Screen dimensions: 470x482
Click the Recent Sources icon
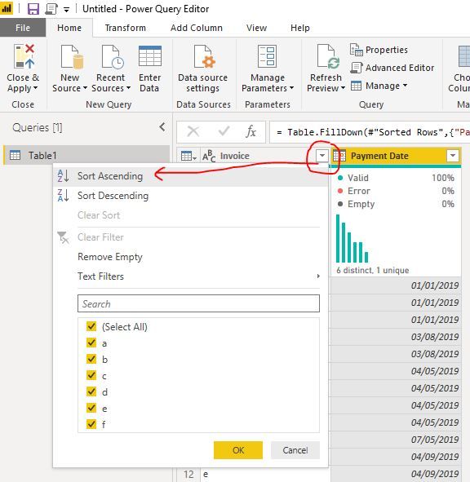click(113, 56)
